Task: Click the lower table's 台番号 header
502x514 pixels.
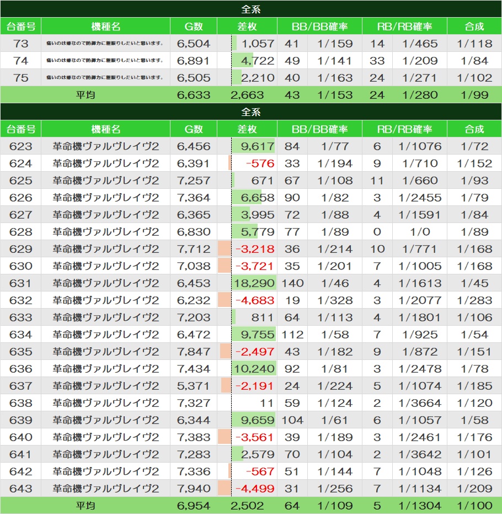Action: [20, 129]
